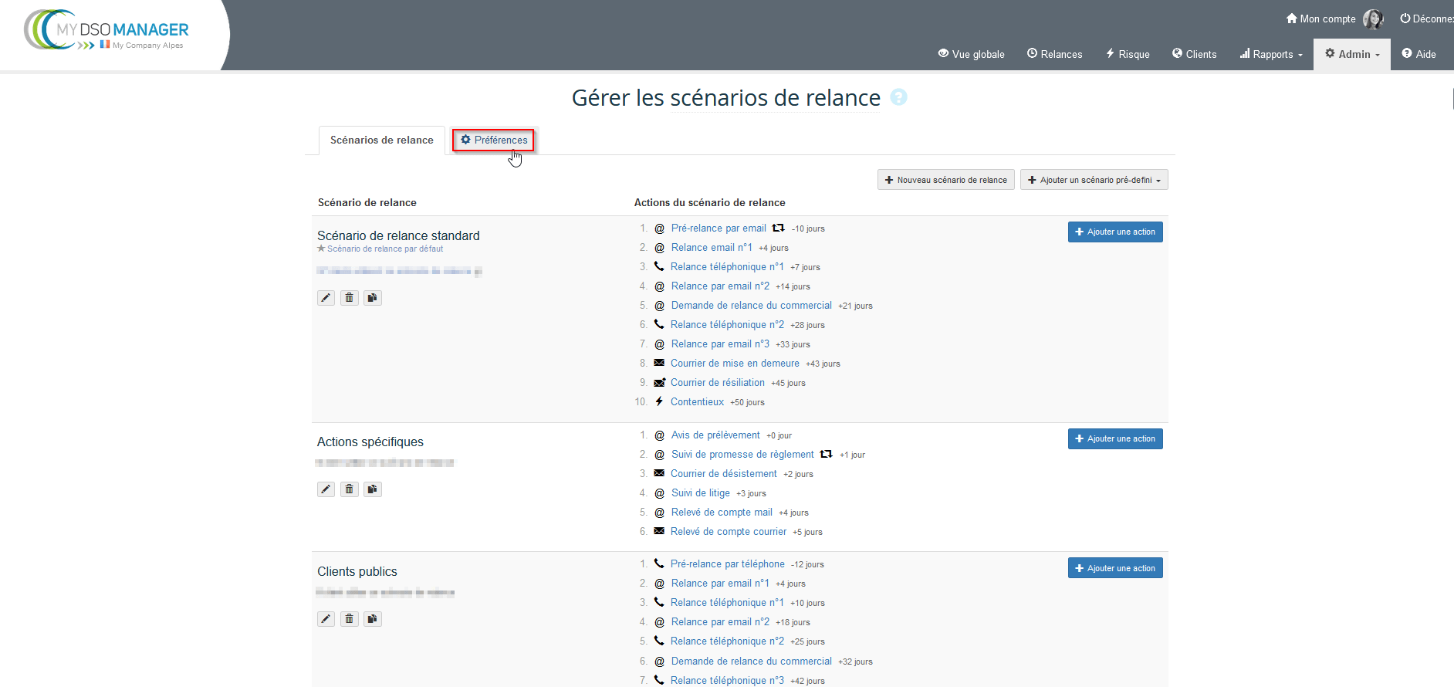Open the Courrier de mise en demeure action
This screenshot has width=1454, height=687.
(x=734, y=364)
